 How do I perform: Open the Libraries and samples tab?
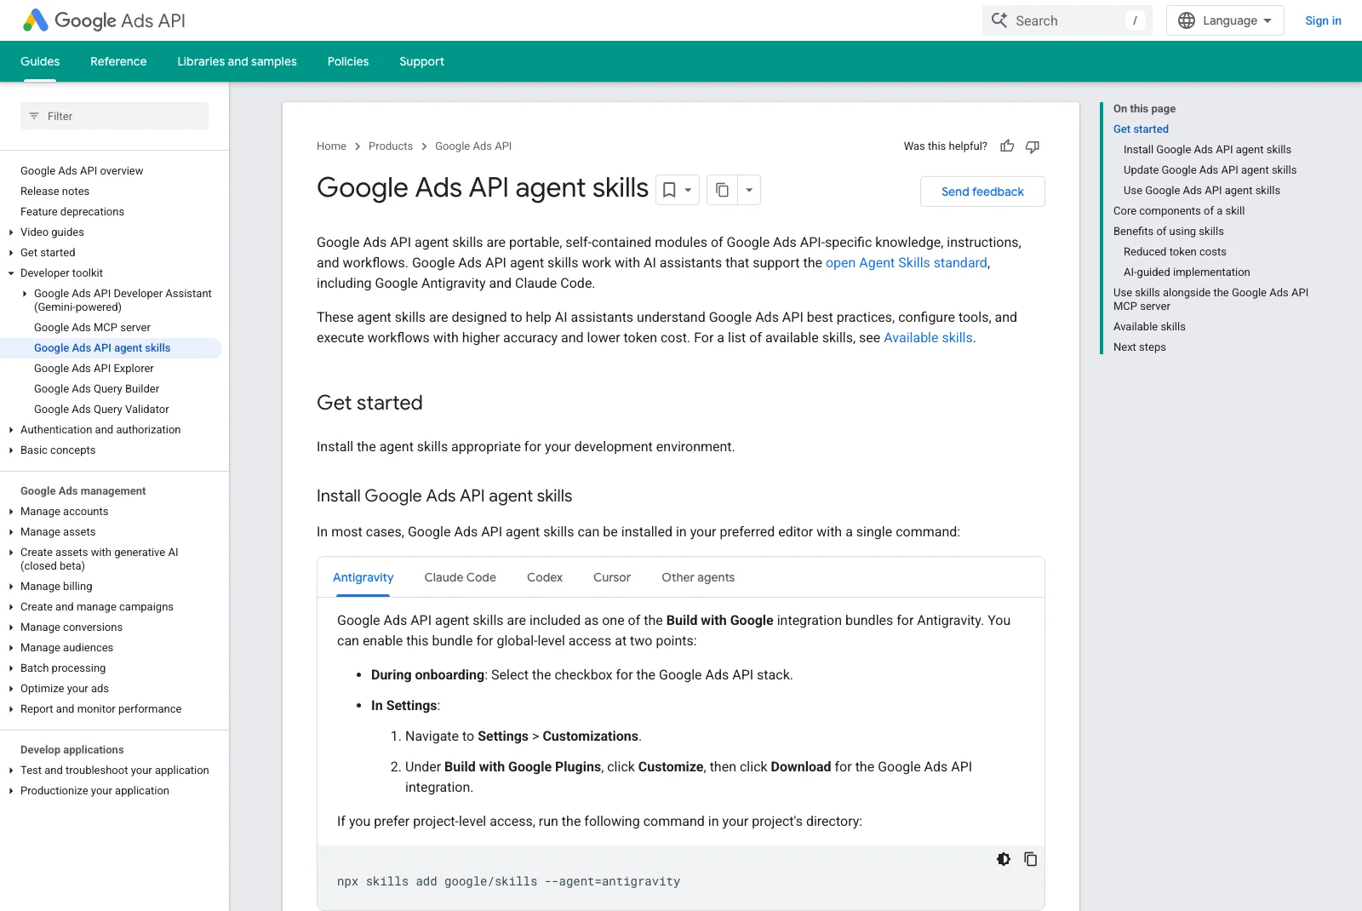(237, 61)
